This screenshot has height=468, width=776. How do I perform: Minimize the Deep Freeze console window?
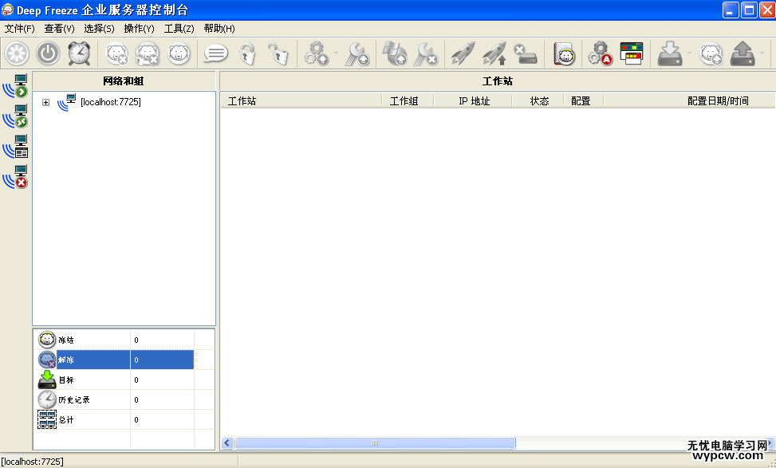coord(731,10)
